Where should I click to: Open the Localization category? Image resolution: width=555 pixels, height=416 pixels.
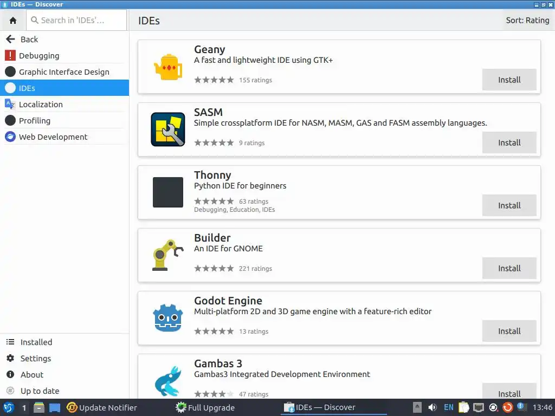[64, 105]
